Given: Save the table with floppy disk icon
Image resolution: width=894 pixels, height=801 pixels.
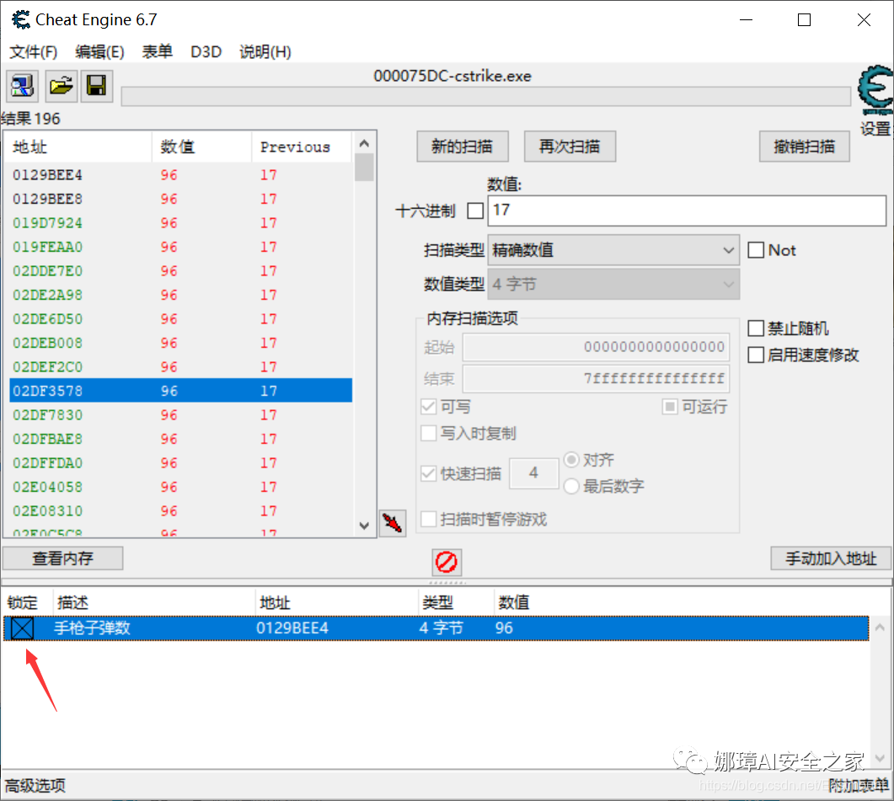Looking at the screenshot, I should pyautogui.click(x=96, y=86).
